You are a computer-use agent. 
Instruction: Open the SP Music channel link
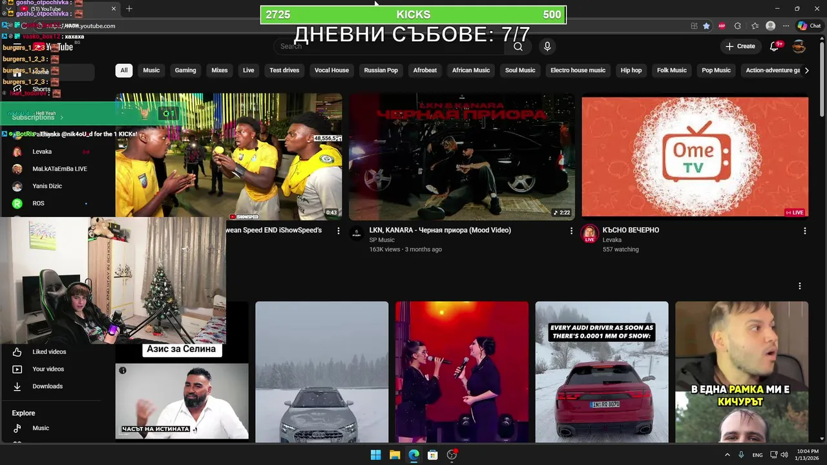tap(382, 240)
